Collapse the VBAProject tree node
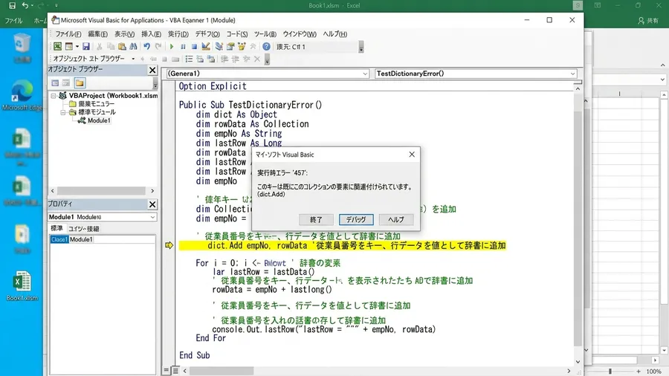Image resolution: width=669 pixels, height=376 pixels. pyautogui.click(x=54, y=96)
